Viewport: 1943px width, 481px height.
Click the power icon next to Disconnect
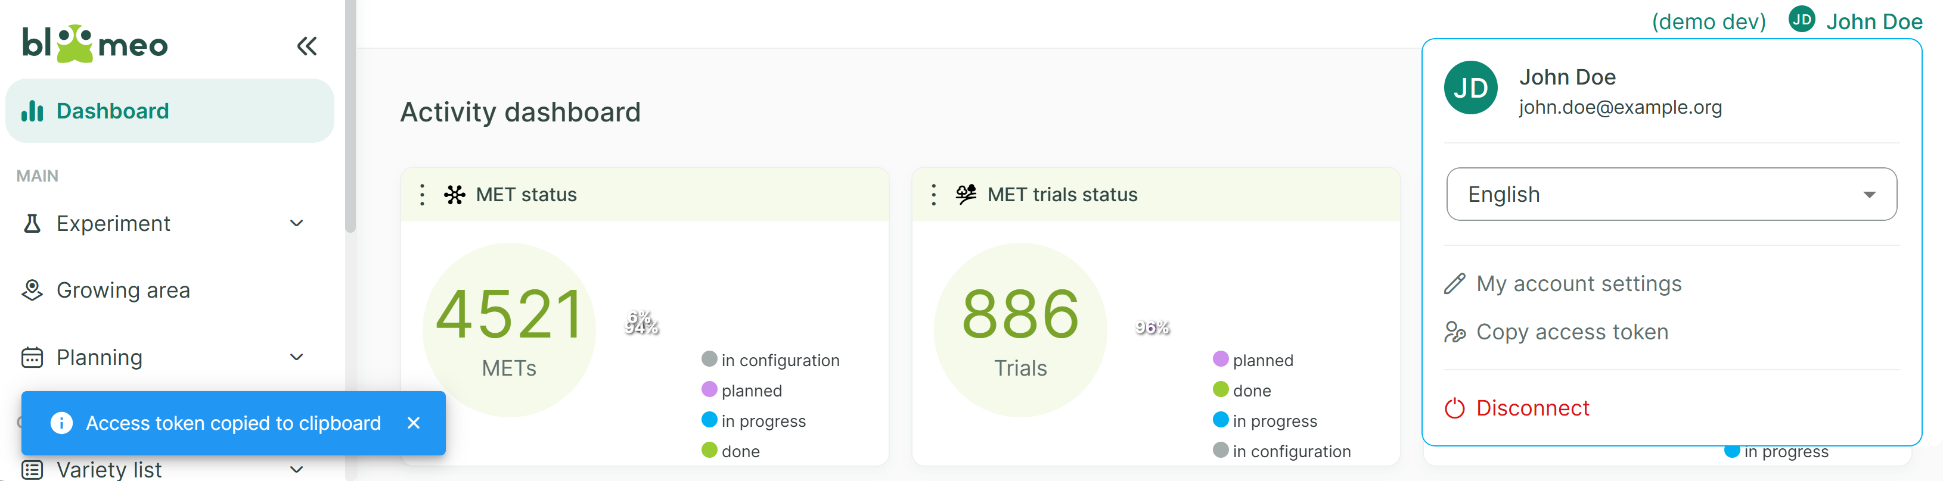pyautogui.click(x=1455, y=408)
